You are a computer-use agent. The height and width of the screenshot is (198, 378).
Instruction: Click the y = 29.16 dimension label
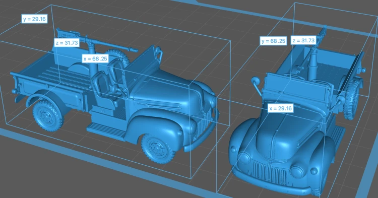pyautogui.click(x=34, y=19)
